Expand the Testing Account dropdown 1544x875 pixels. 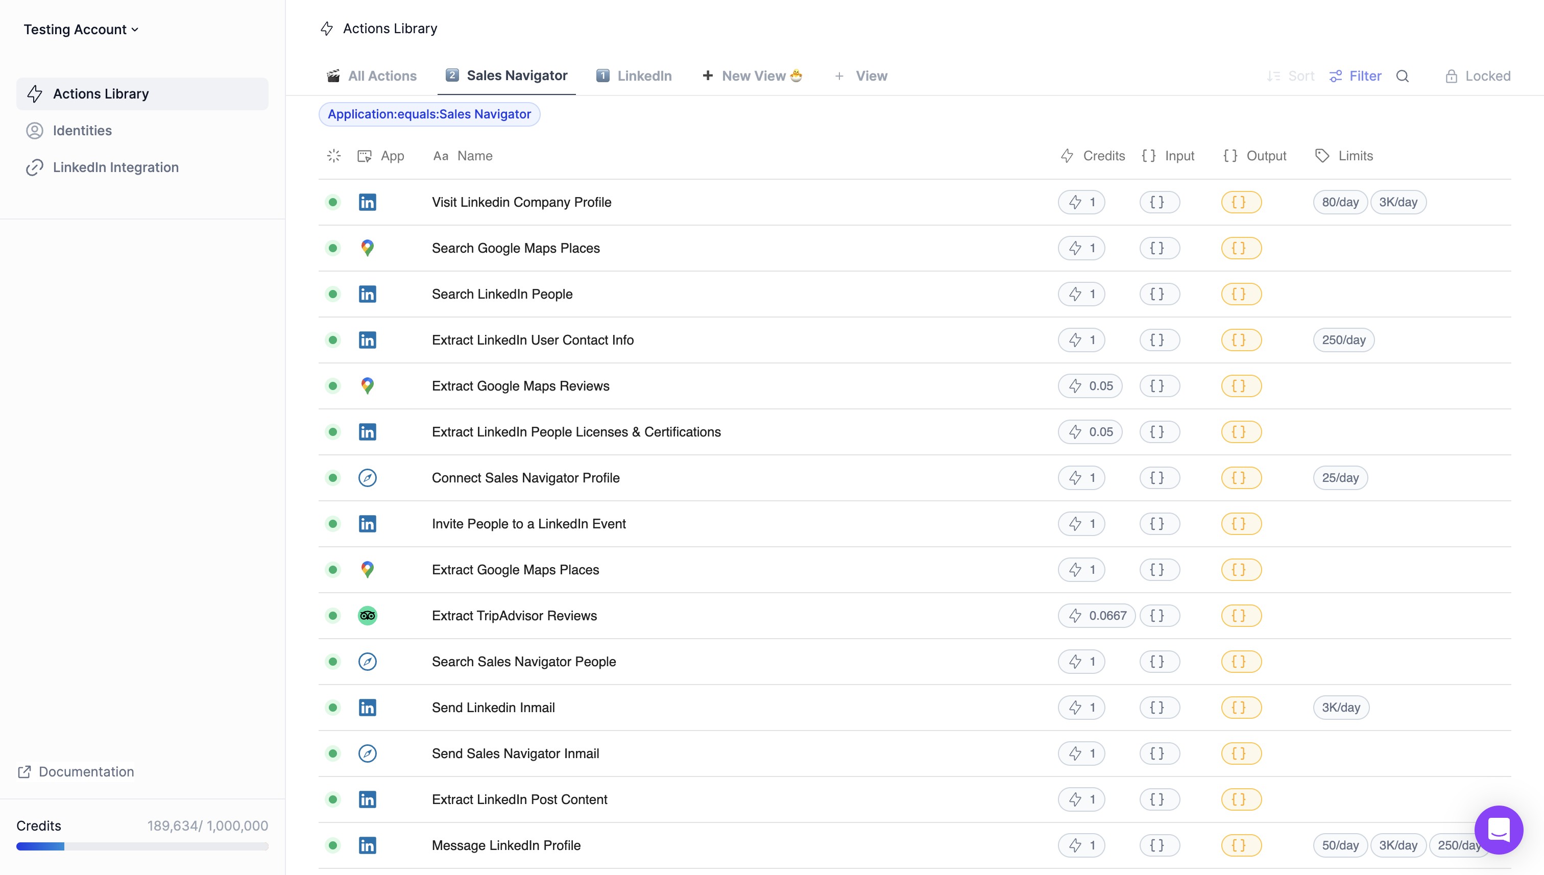81,30
